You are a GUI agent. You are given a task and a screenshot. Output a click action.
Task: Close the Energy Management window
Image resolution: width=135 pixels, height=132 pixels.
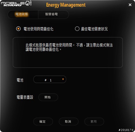pyautogui.click(x=130, y=5)
